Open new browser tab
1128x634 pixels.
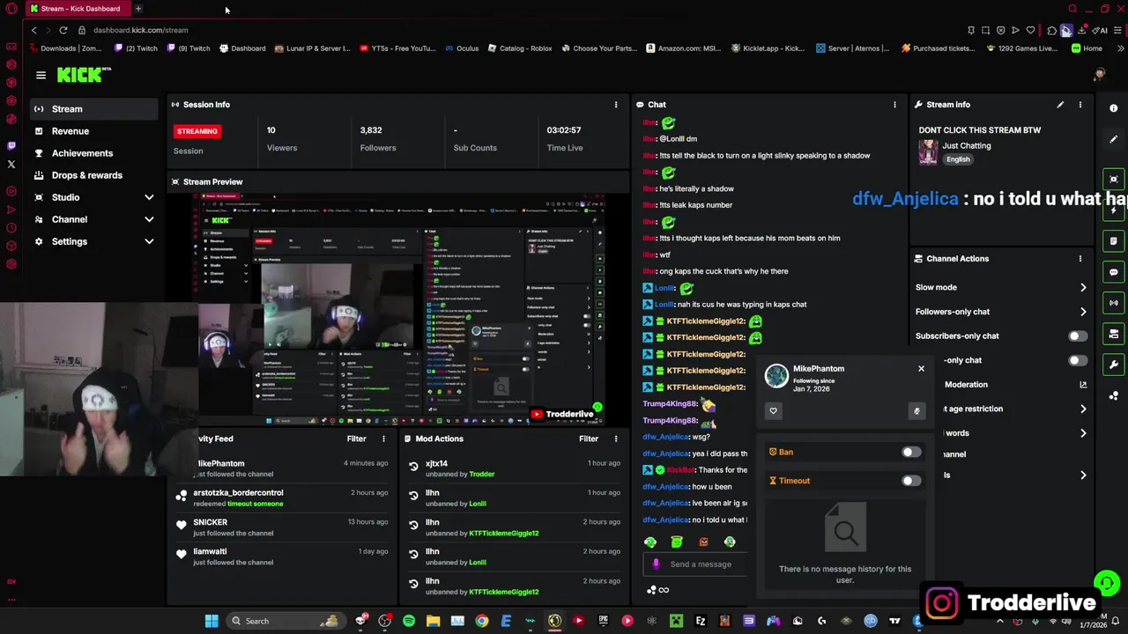coord(138,9)
